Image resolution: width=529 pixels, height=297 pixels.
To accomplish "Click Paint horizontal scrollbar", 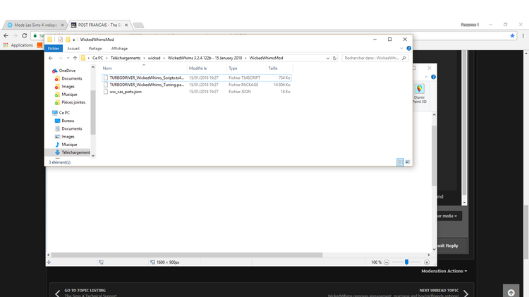I will click(x=187, y=255).
